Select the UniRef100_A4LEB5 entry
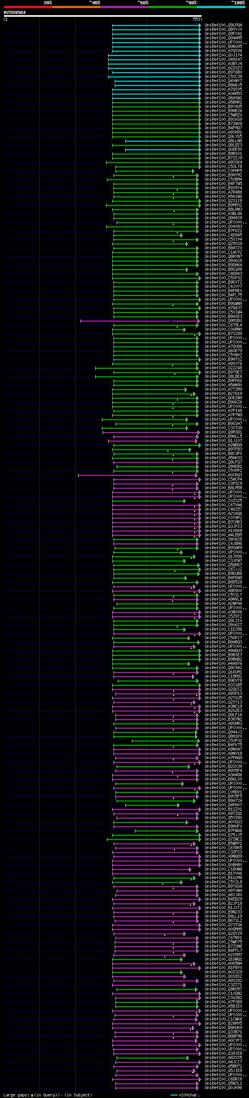The width and height of the screenshot is (249, 1098). pos(223,534)
